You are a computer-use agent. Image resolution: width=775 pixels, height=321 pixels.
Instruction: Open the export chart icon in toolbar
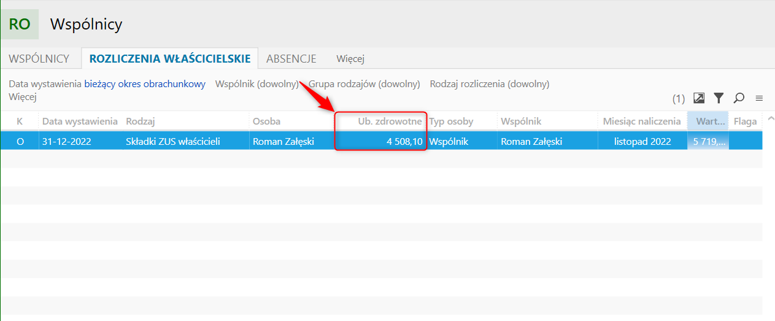(x=699, y=98)
